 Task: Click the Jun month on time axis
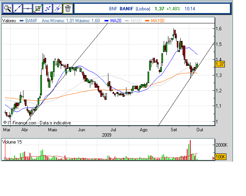tap(81, 130)
